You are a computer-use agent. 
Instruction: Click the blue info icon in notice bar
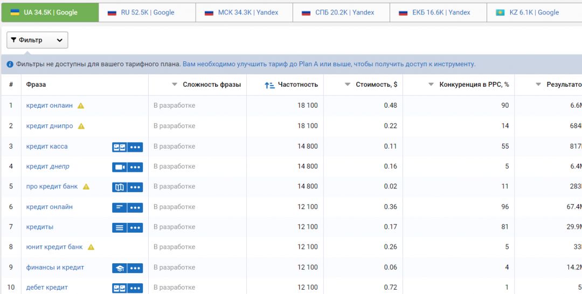(x=10, y=64)
